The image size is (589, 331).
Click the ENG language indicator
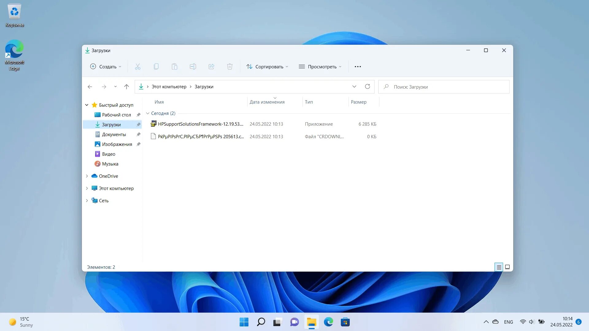point(508,322)
